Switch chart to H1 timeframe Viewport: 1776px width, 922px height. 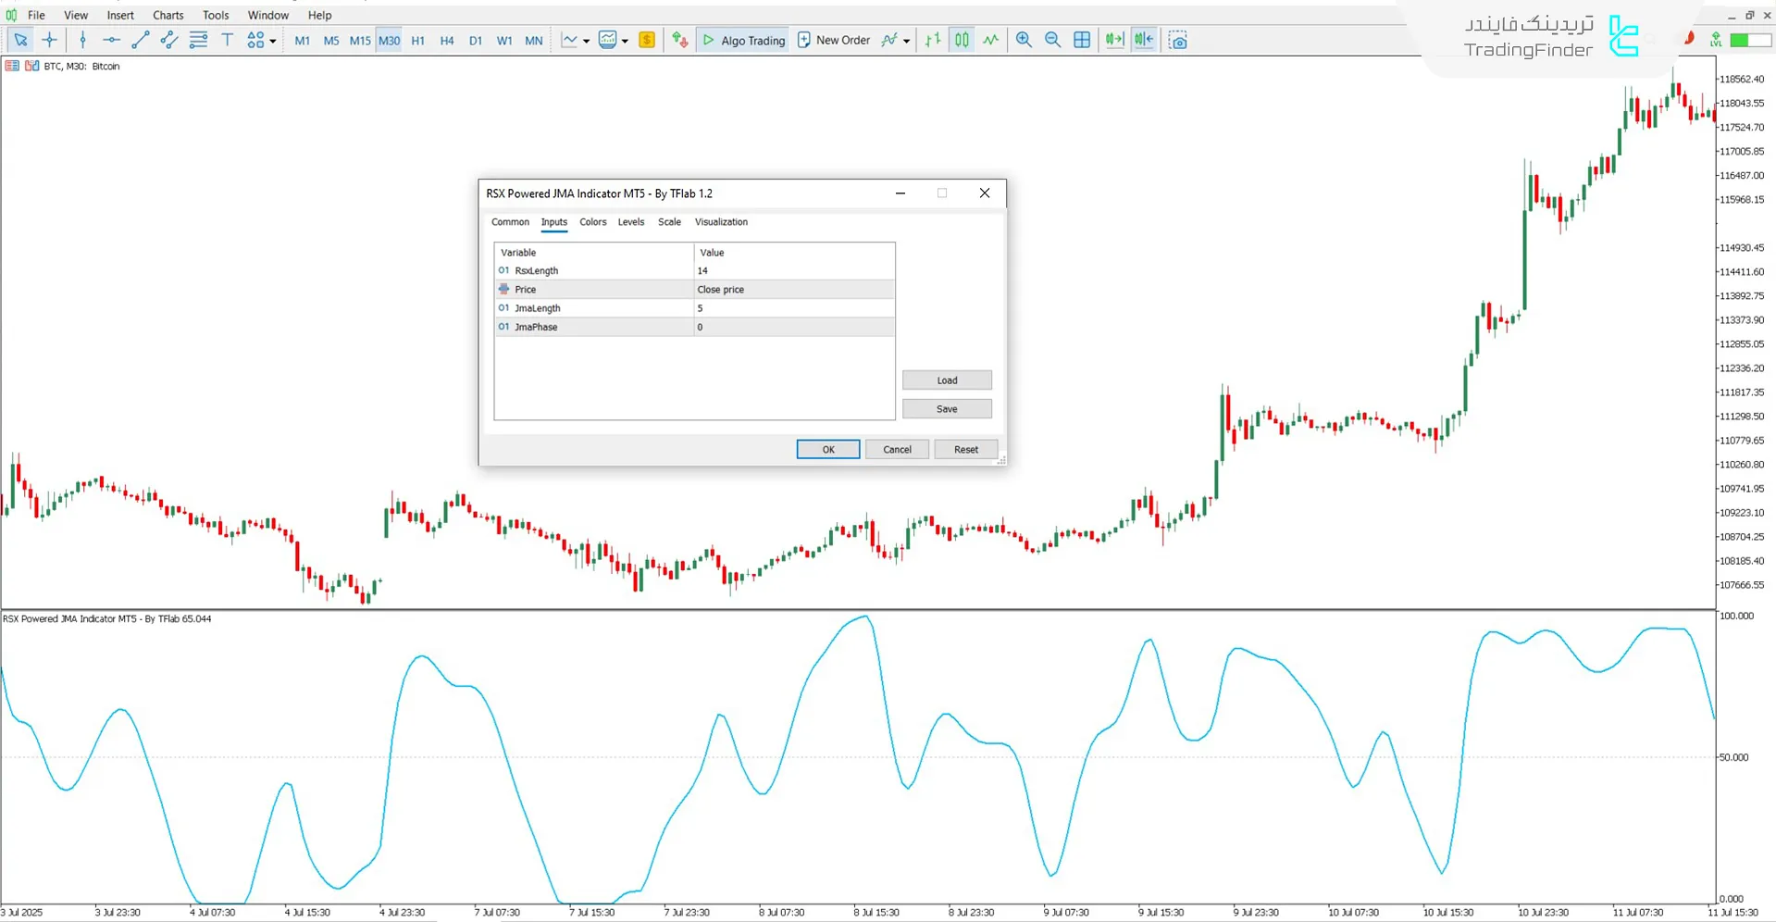tap(418, 41)
